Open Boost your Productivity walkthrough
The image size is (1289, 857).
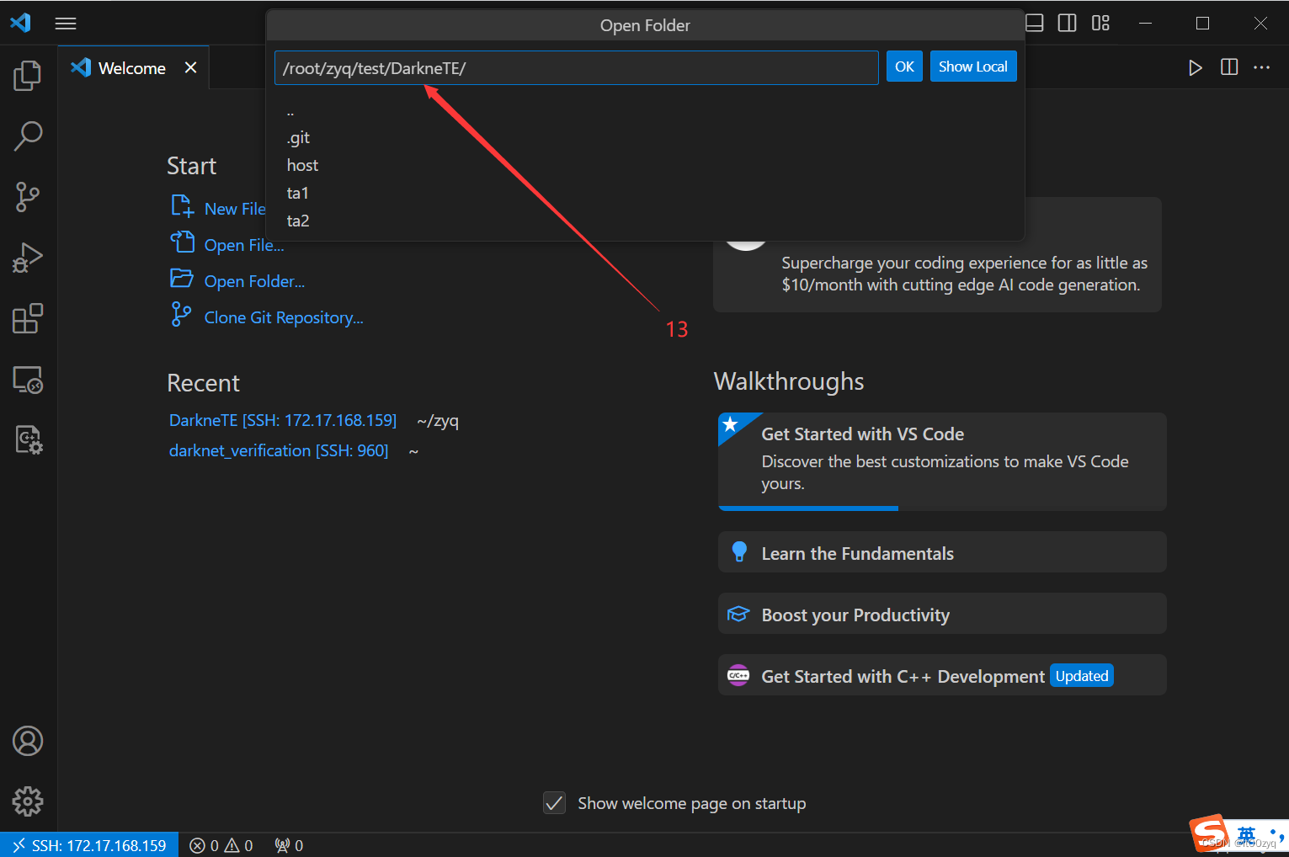coord(942,614)
